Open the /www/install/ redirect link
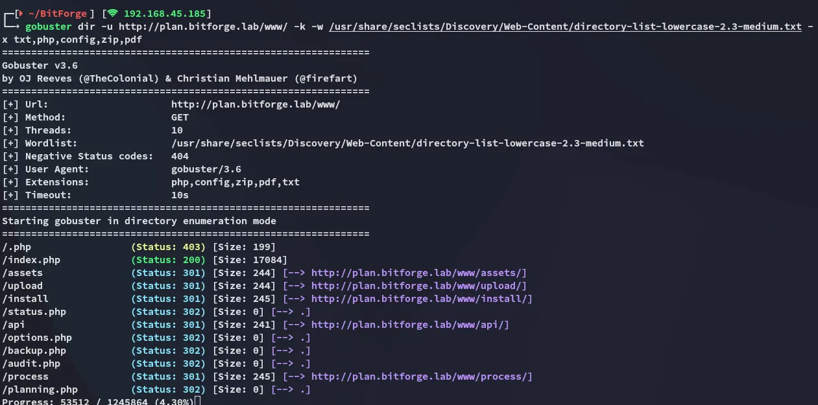Image resolution: width=818 pixels, height=405 pixels. click(422, 299)
